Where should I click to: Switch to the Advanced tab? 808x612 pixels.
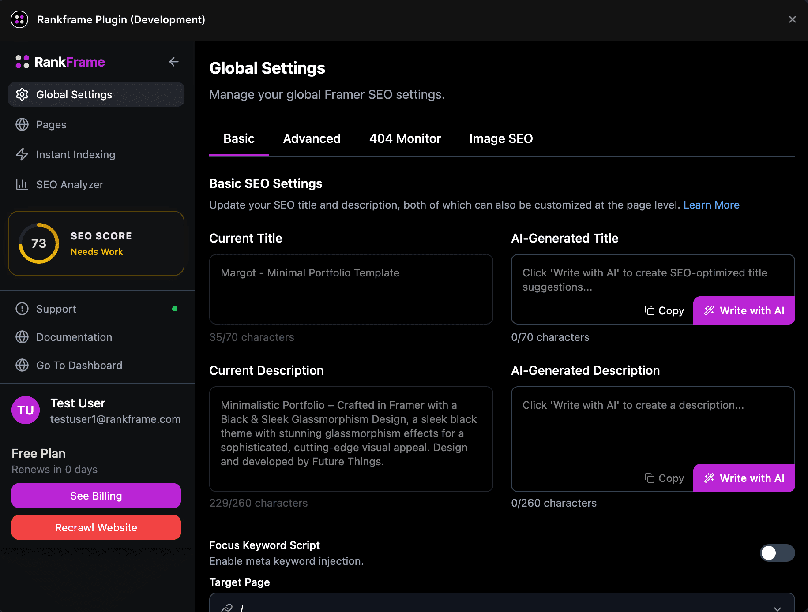pyautogui.click(x=312, y=138)
